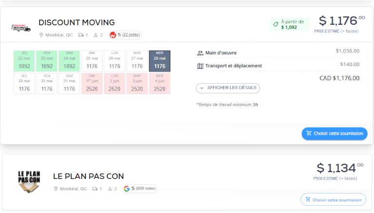Open the 22 notes reviews link
Screen dimensions: 374x213
[131, 35]
